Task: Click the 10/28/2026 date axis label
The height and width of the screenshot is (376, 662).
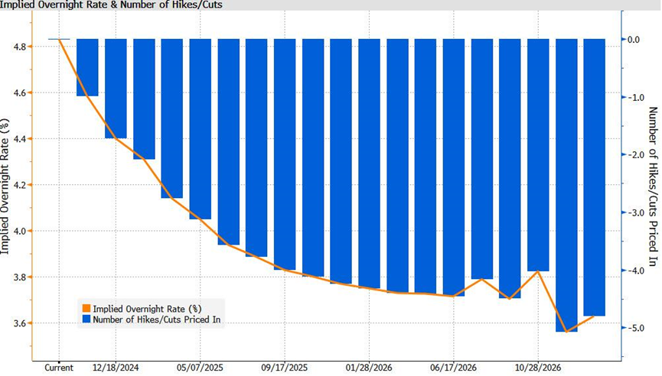Action: [538, 368]
